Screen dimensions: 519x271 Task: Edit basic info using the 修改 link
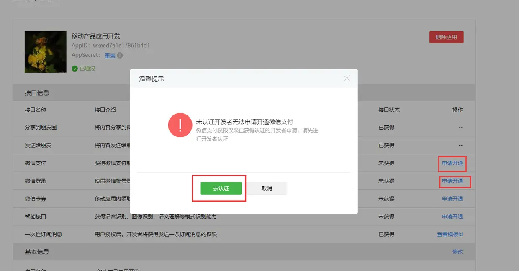pos(458,251)
